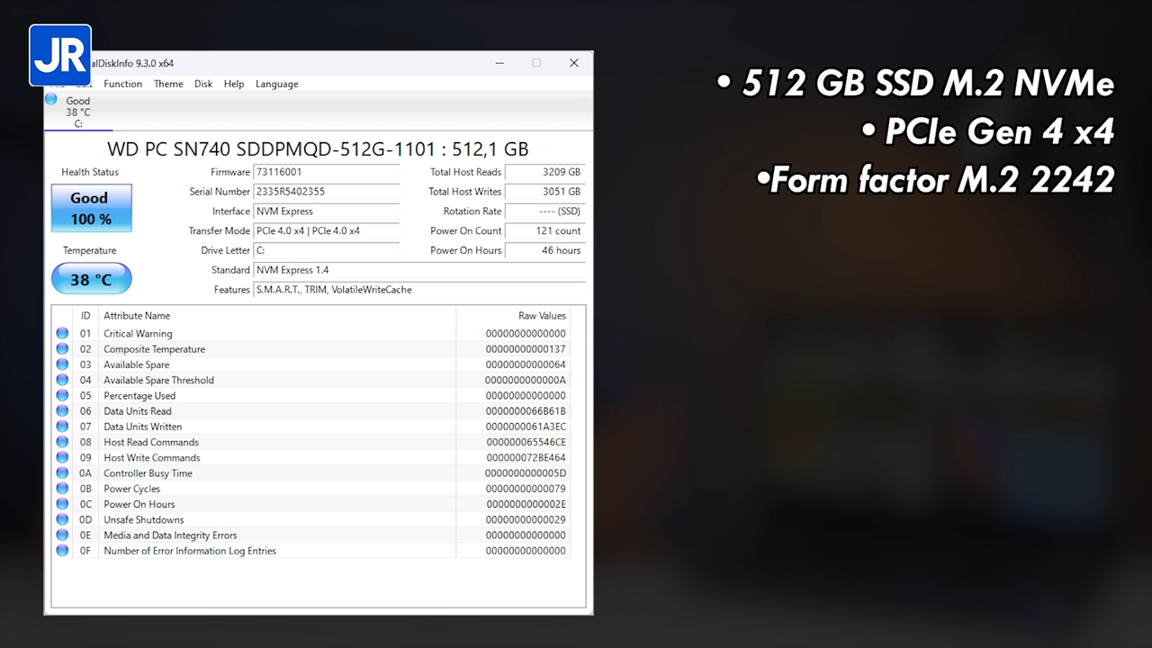Open the Theme menu
Image resolution: width=1152 pixels, height=648 pixels.
pos(168,84)
